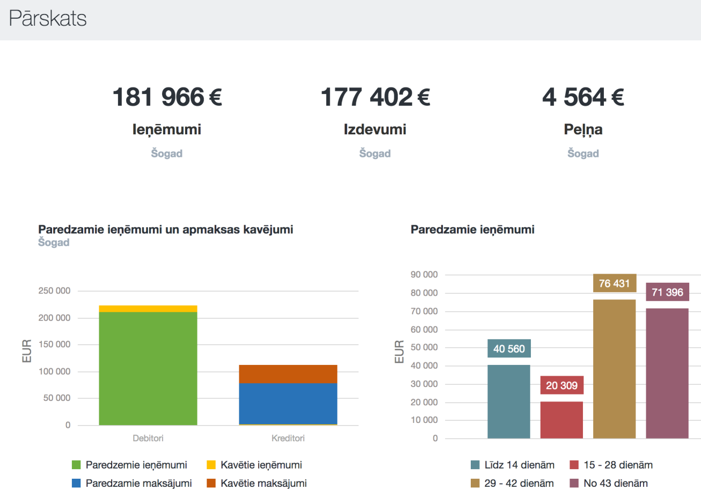Open the Šogad period link under Izdevumi

375,154
